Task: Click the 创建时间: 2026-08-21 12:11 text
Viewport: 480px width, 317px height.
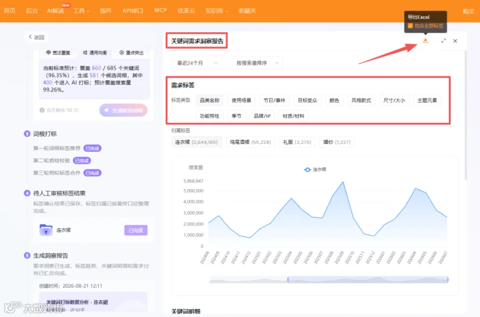Action: 71,286
